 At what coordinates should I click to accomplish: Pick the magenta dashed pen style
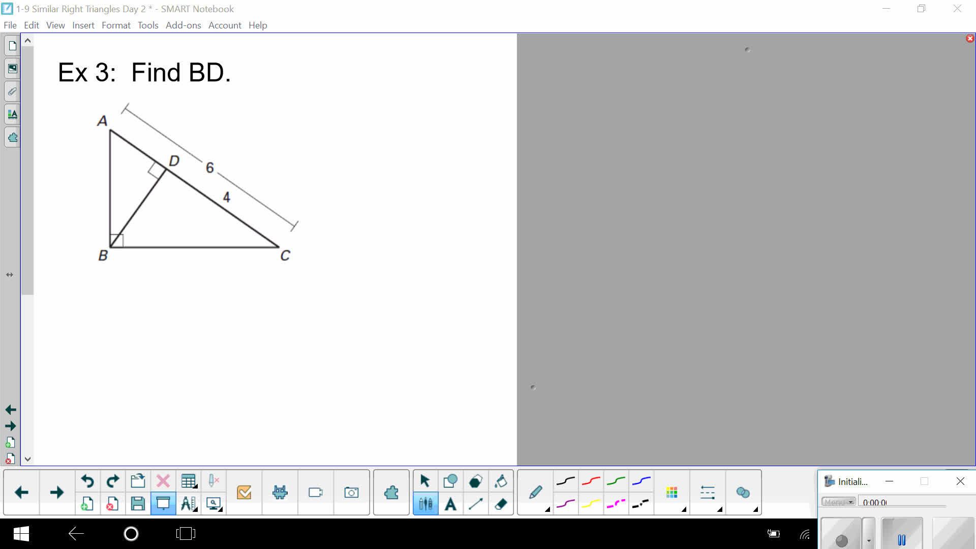[616, 504]
